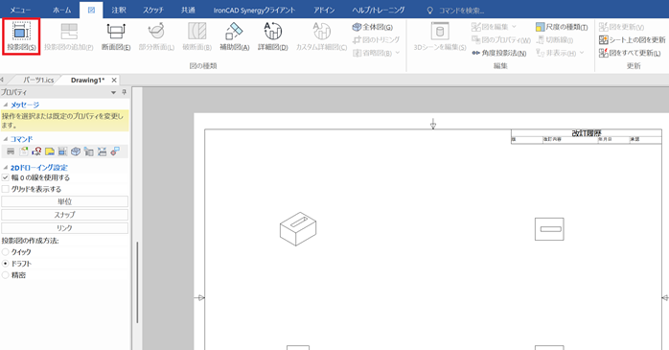Screen dimensions: 669x350
Task: Open the ヘルプ/トレーニング tab
Action: pyautogui.click(x=379, y=10)
